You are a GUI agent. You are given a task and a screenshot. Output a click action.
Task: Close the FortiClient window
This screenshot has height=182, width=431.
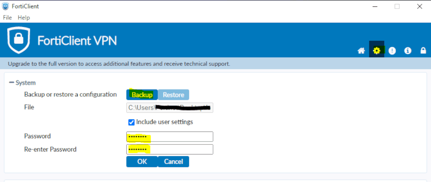[419, 6]
